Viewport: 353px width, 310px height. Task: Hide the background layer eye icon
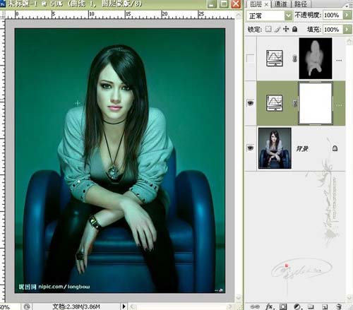[x=251, y=148]
